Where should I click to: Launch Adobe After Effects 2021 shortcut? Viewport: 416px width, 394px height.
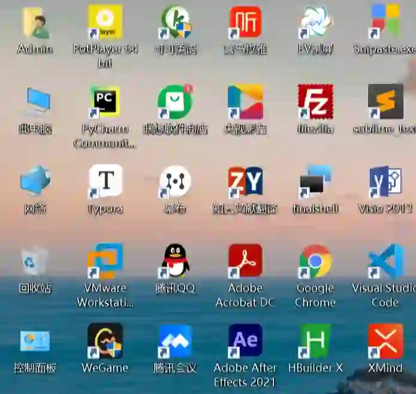click(x=245, y=341)
